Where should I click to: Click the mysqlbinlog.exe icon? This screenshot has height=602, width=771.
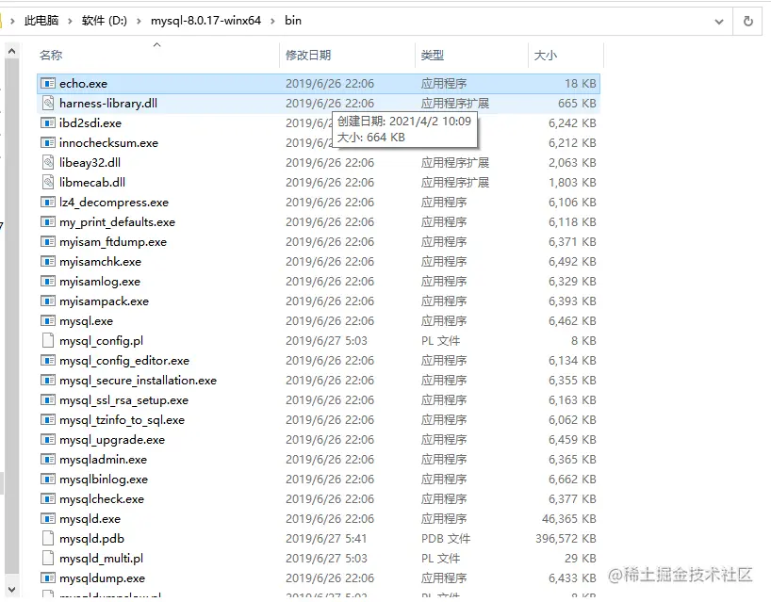tap(48, 480)
